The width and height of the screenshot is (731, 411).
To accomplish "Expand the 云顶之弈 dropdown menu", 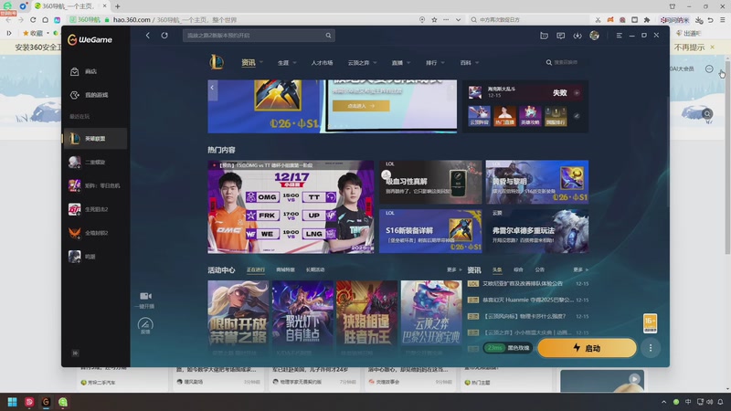I will click(x=362, y=63).
